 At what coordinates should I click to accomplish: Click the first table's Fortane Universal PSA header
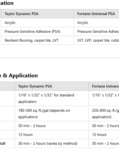pyautogui.click(x=96, y=14)
